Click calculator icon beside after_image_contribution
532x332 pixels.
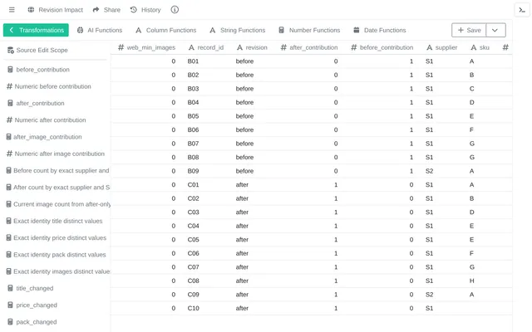coord(9,137)
